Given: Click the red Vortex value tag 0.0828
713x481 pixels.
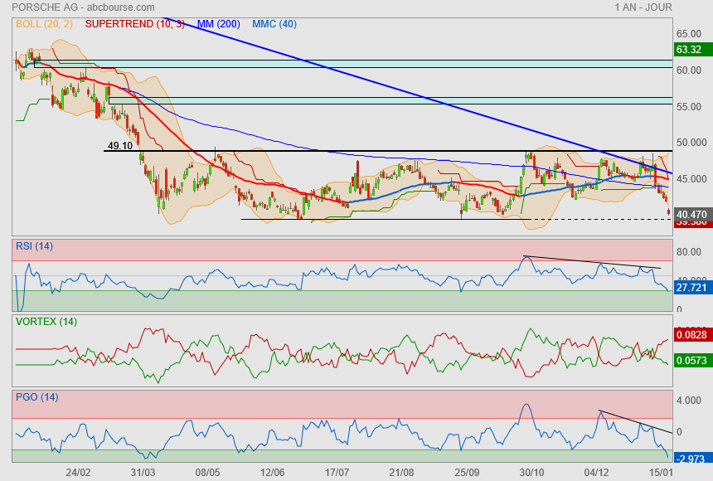Looking at the screenshot, I should [691, 334].
